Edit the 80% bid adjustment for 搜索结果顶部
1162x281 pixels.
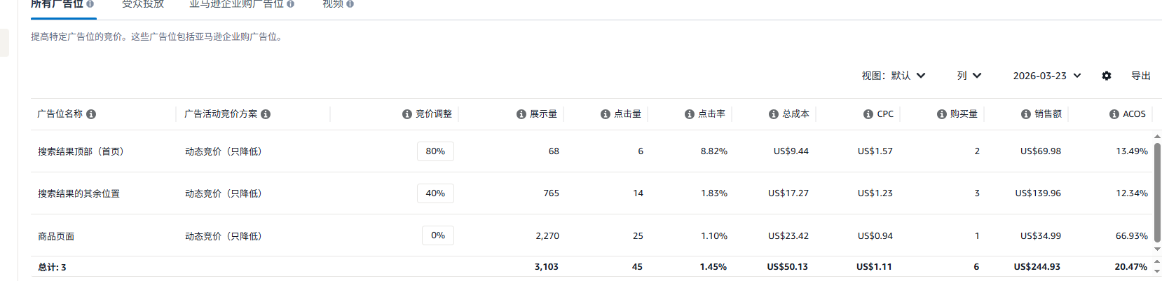pos(435,151)
